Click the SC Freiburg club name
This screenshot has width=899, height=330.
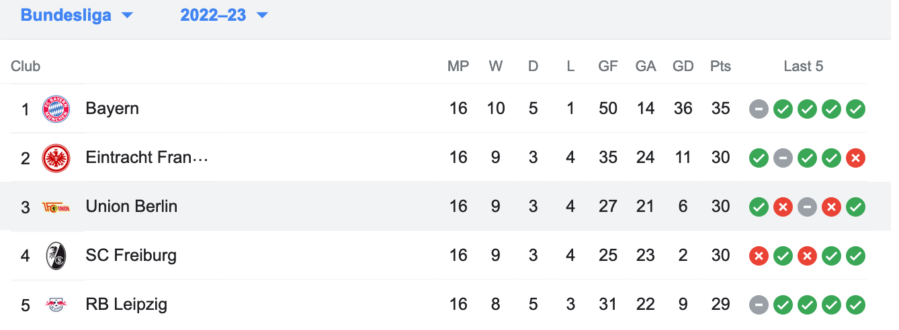click(x=131, y=255)
